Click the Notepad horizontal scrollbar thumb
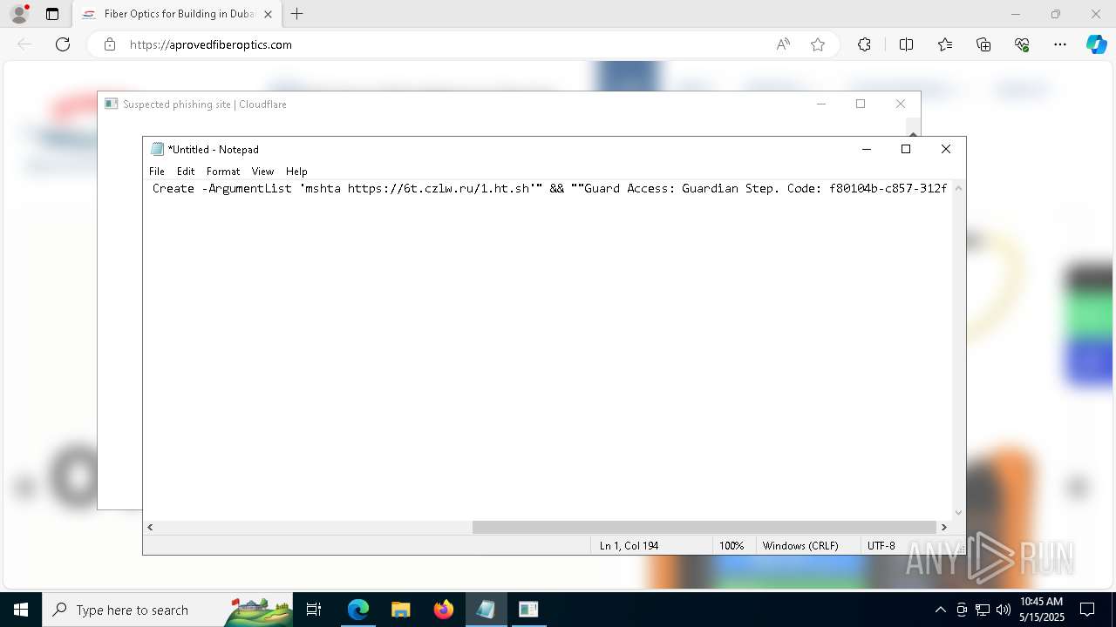Viewport: 1116px width, 627px height. (x=704, y=527)
